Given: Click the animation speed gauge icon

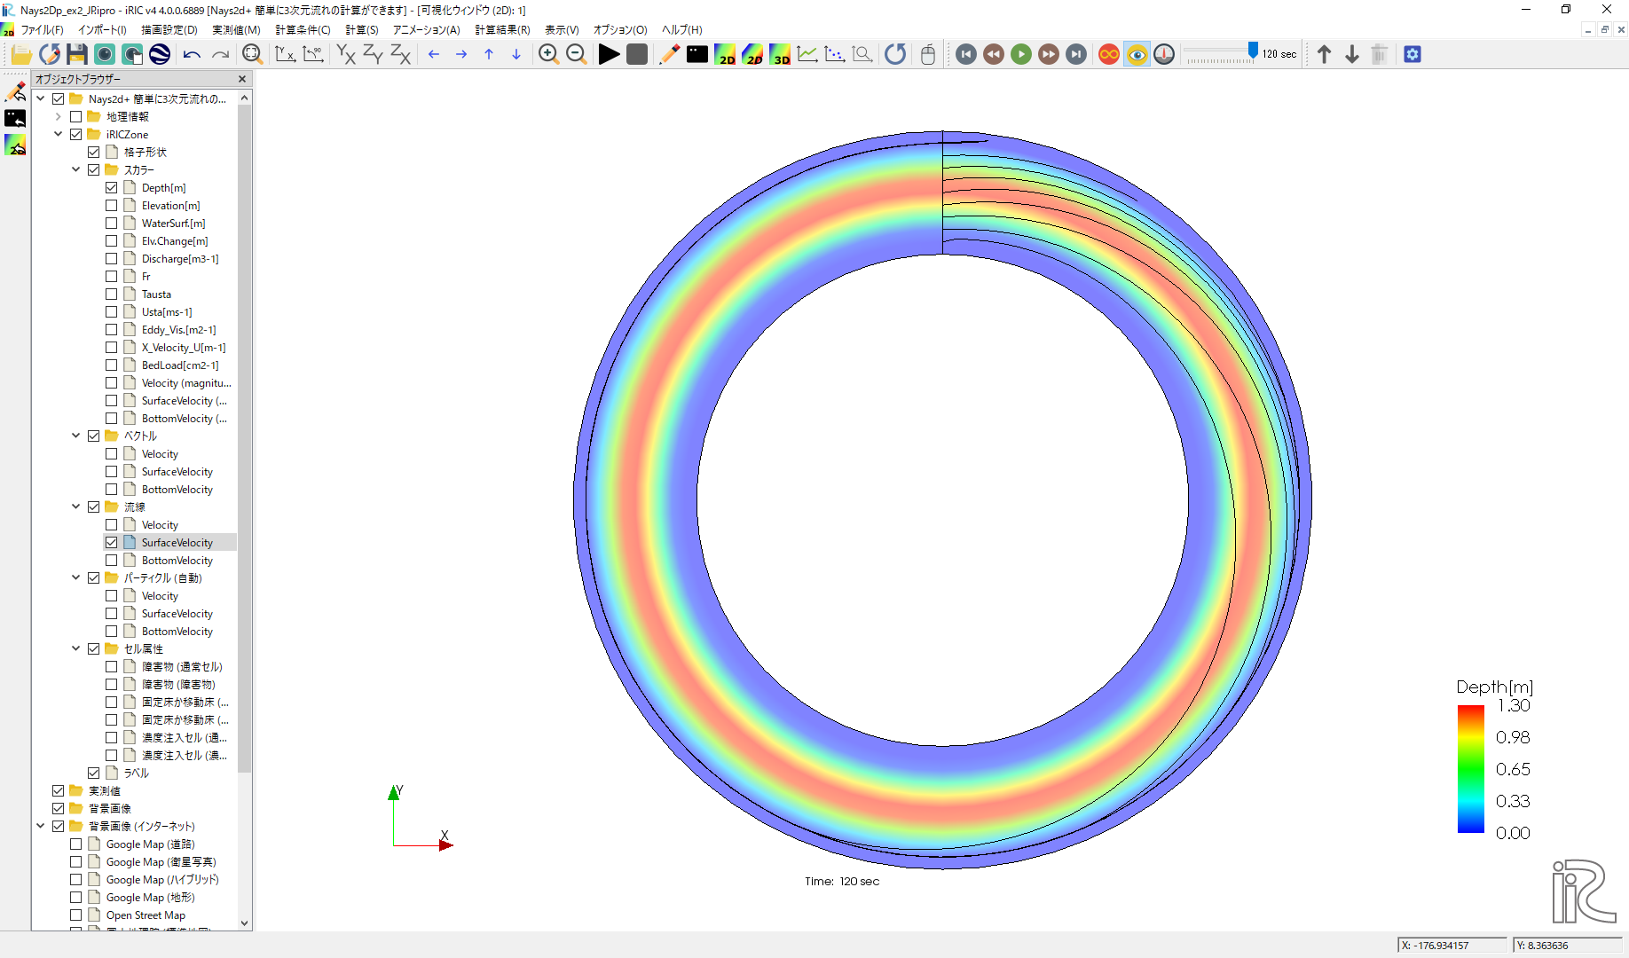Looking at the screenshot, I should [x=1165, y=55].
